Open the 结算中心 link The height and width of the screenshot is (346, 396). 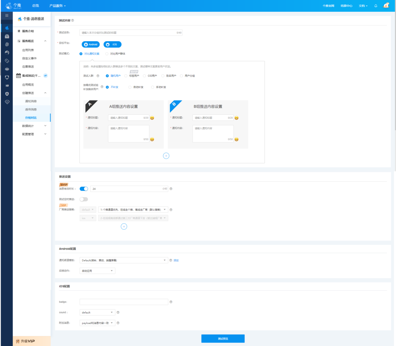346,6
